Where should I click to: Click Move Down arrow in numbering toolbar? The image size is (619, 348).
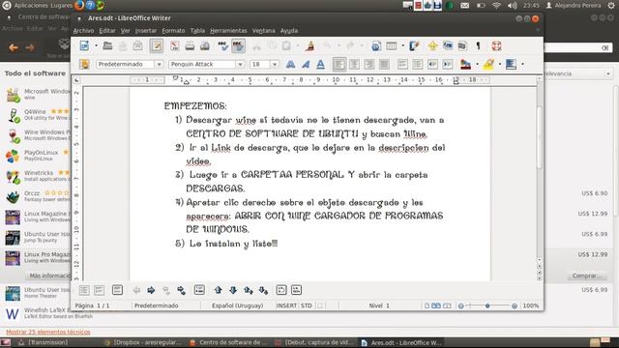(x=233, y=290)
